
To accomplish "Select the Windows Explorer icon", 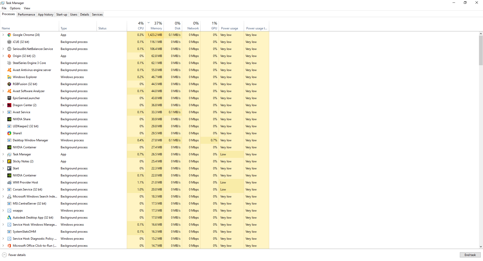I will point(9,77).
